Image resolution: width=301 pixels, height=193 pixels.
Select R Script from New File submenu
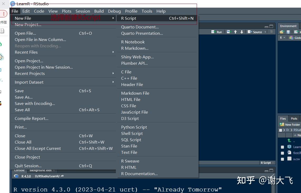coord(157,18)
